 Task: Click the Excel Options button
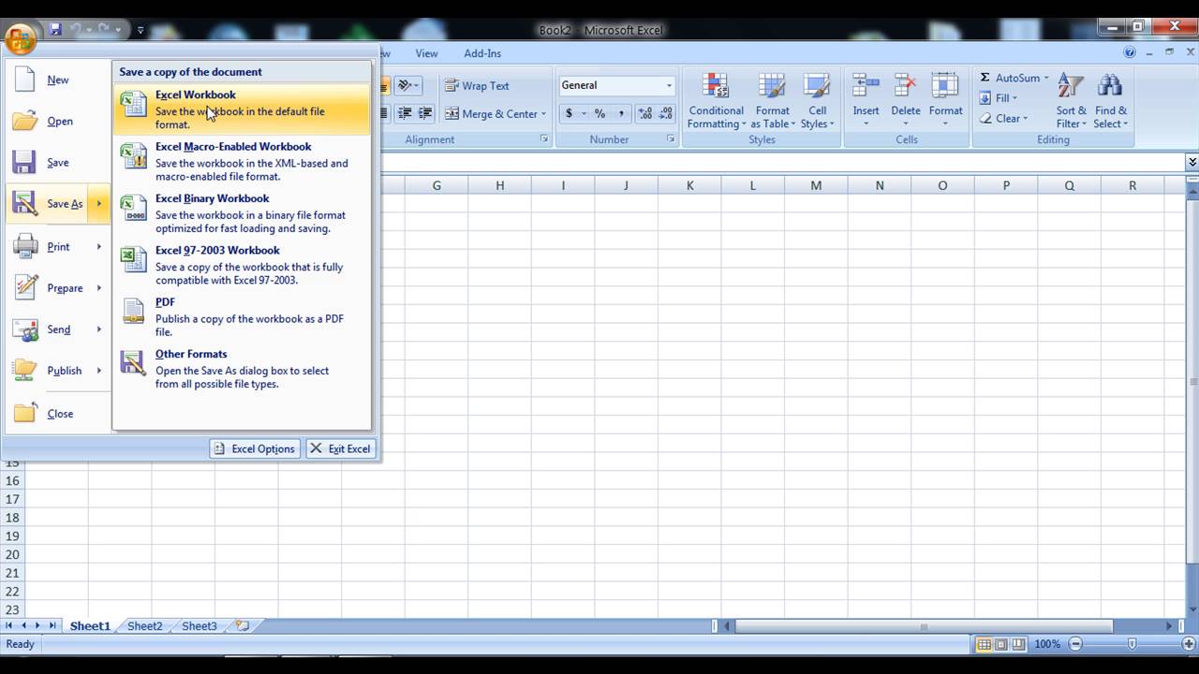255,448
